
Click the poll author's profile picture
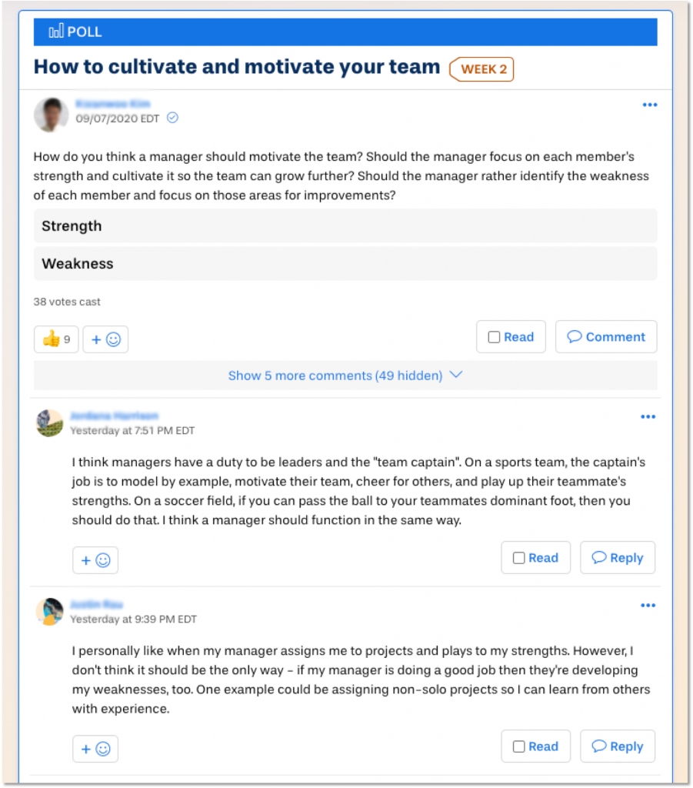pyautogui.click(x=52, y=115)
